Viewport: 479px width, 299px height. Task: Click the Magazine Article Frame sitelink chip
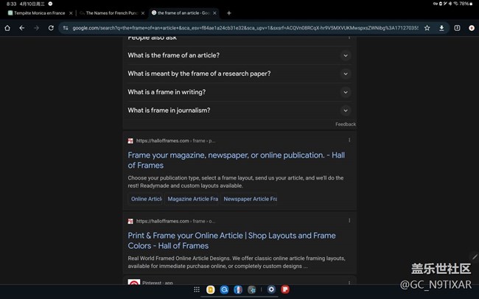coord(193,199)
